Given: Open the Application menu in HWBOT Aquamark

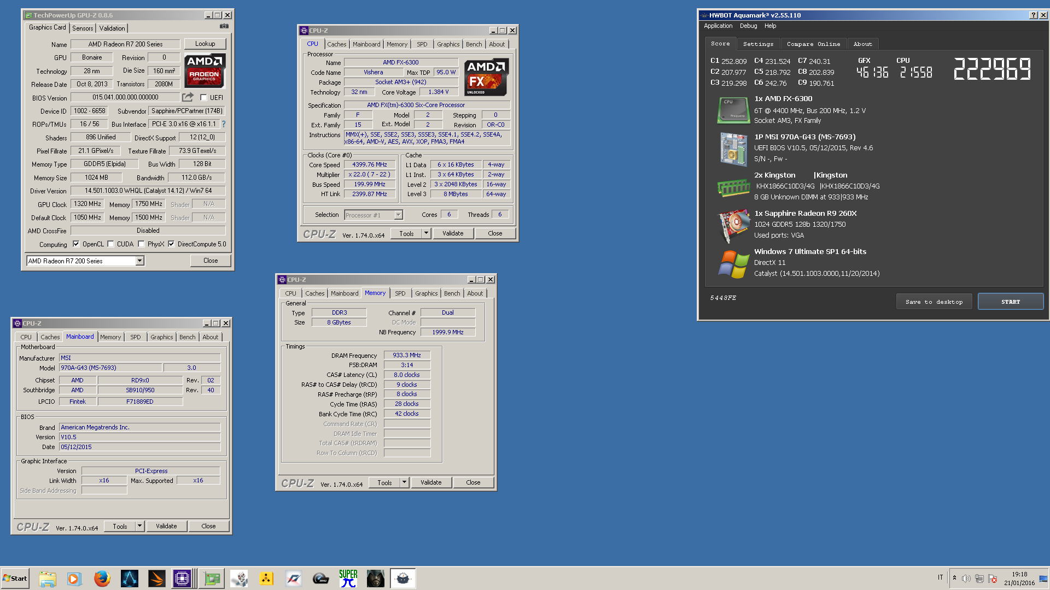Looking at the screenshot, I should click(717, 26).
